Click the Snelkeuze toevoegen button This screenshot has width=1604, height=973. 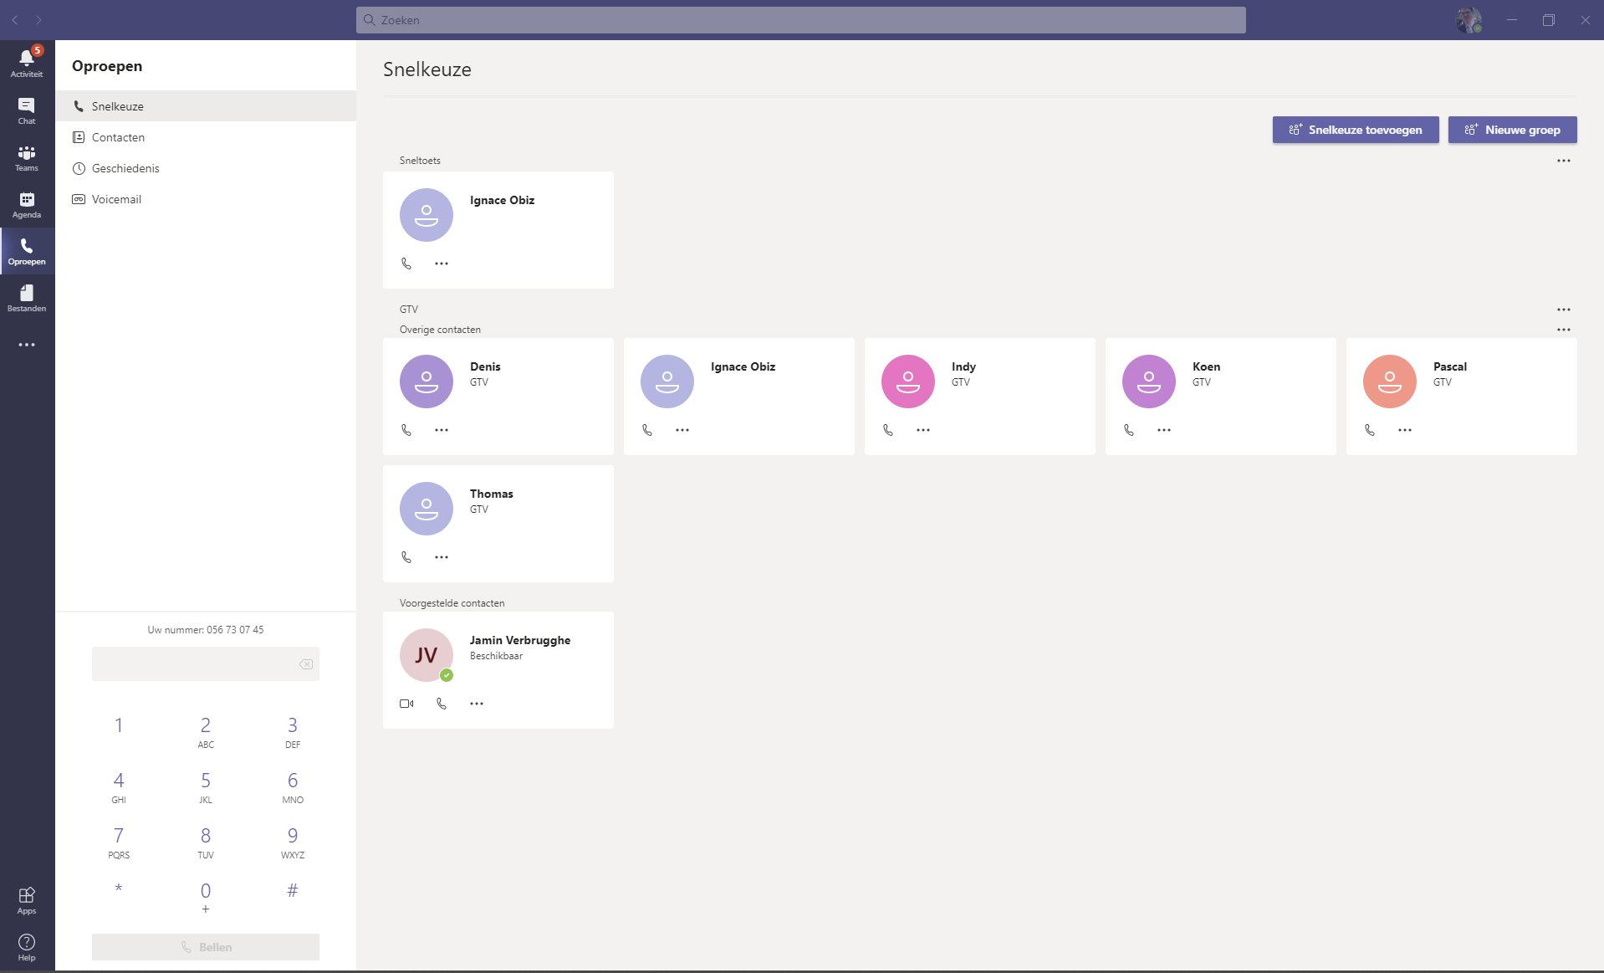click(x=1356, y=130)
